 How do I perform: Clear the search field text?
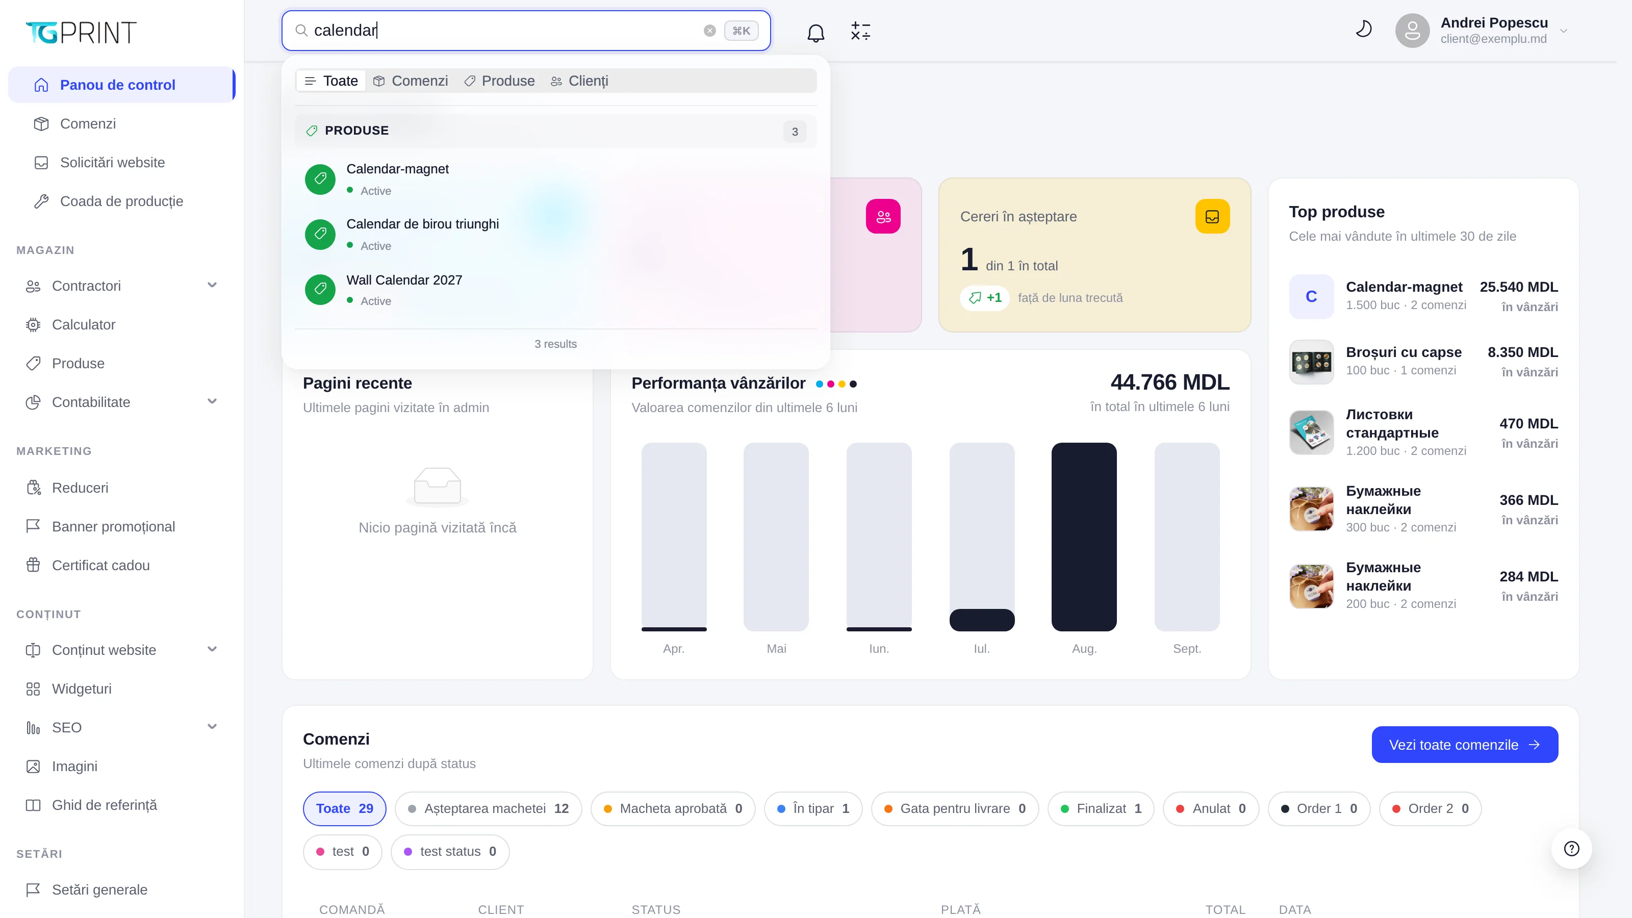(x=709, y=31)
